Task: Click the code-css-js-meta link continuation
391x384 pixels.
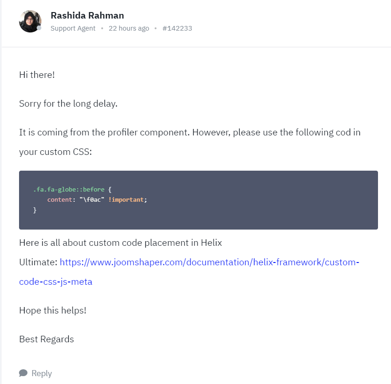Action: [56, 282]
